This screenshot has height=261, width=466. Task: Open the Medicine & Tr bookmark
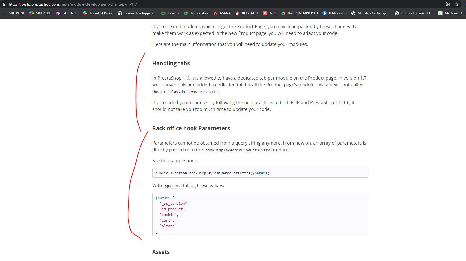452,13
